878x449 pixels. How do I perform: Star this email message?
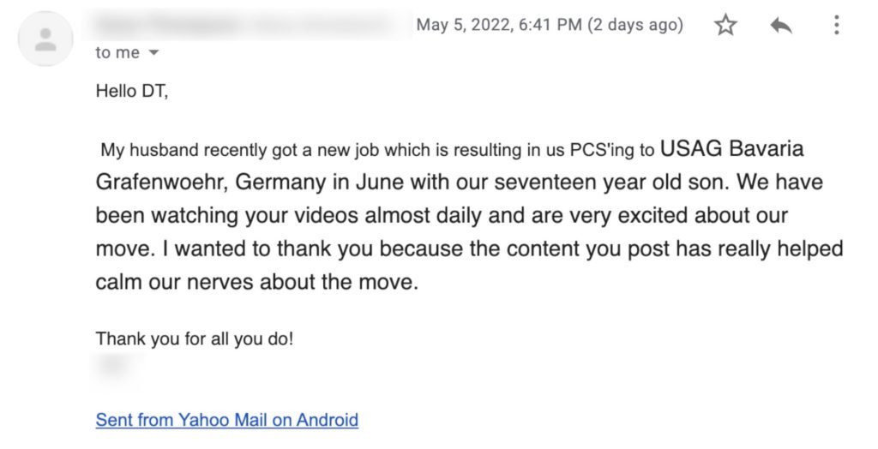pos(725,26)
